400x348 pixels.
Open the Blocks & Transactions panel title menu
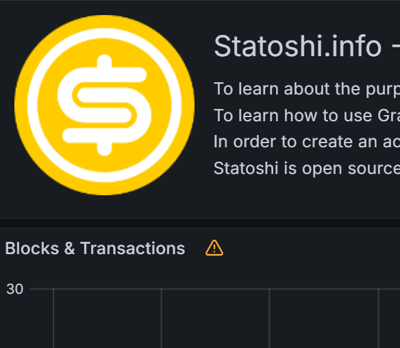click(95, 248)
